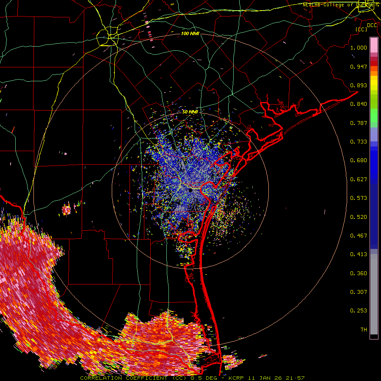Click the 0.733 scale value

pos(359,142)
